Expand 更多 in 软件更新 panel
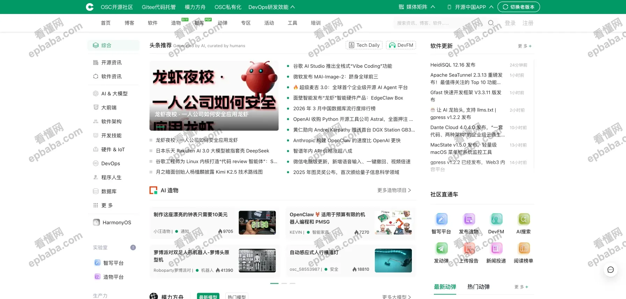 (525, 46)
